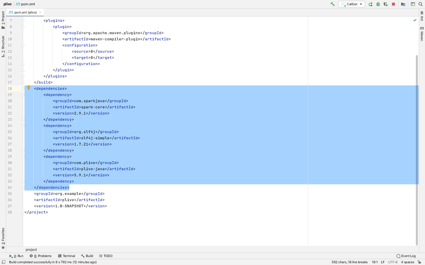Screen dimensions: 425x265
Task: Click the vertical editor scrollbar
Action: (417, 150)
